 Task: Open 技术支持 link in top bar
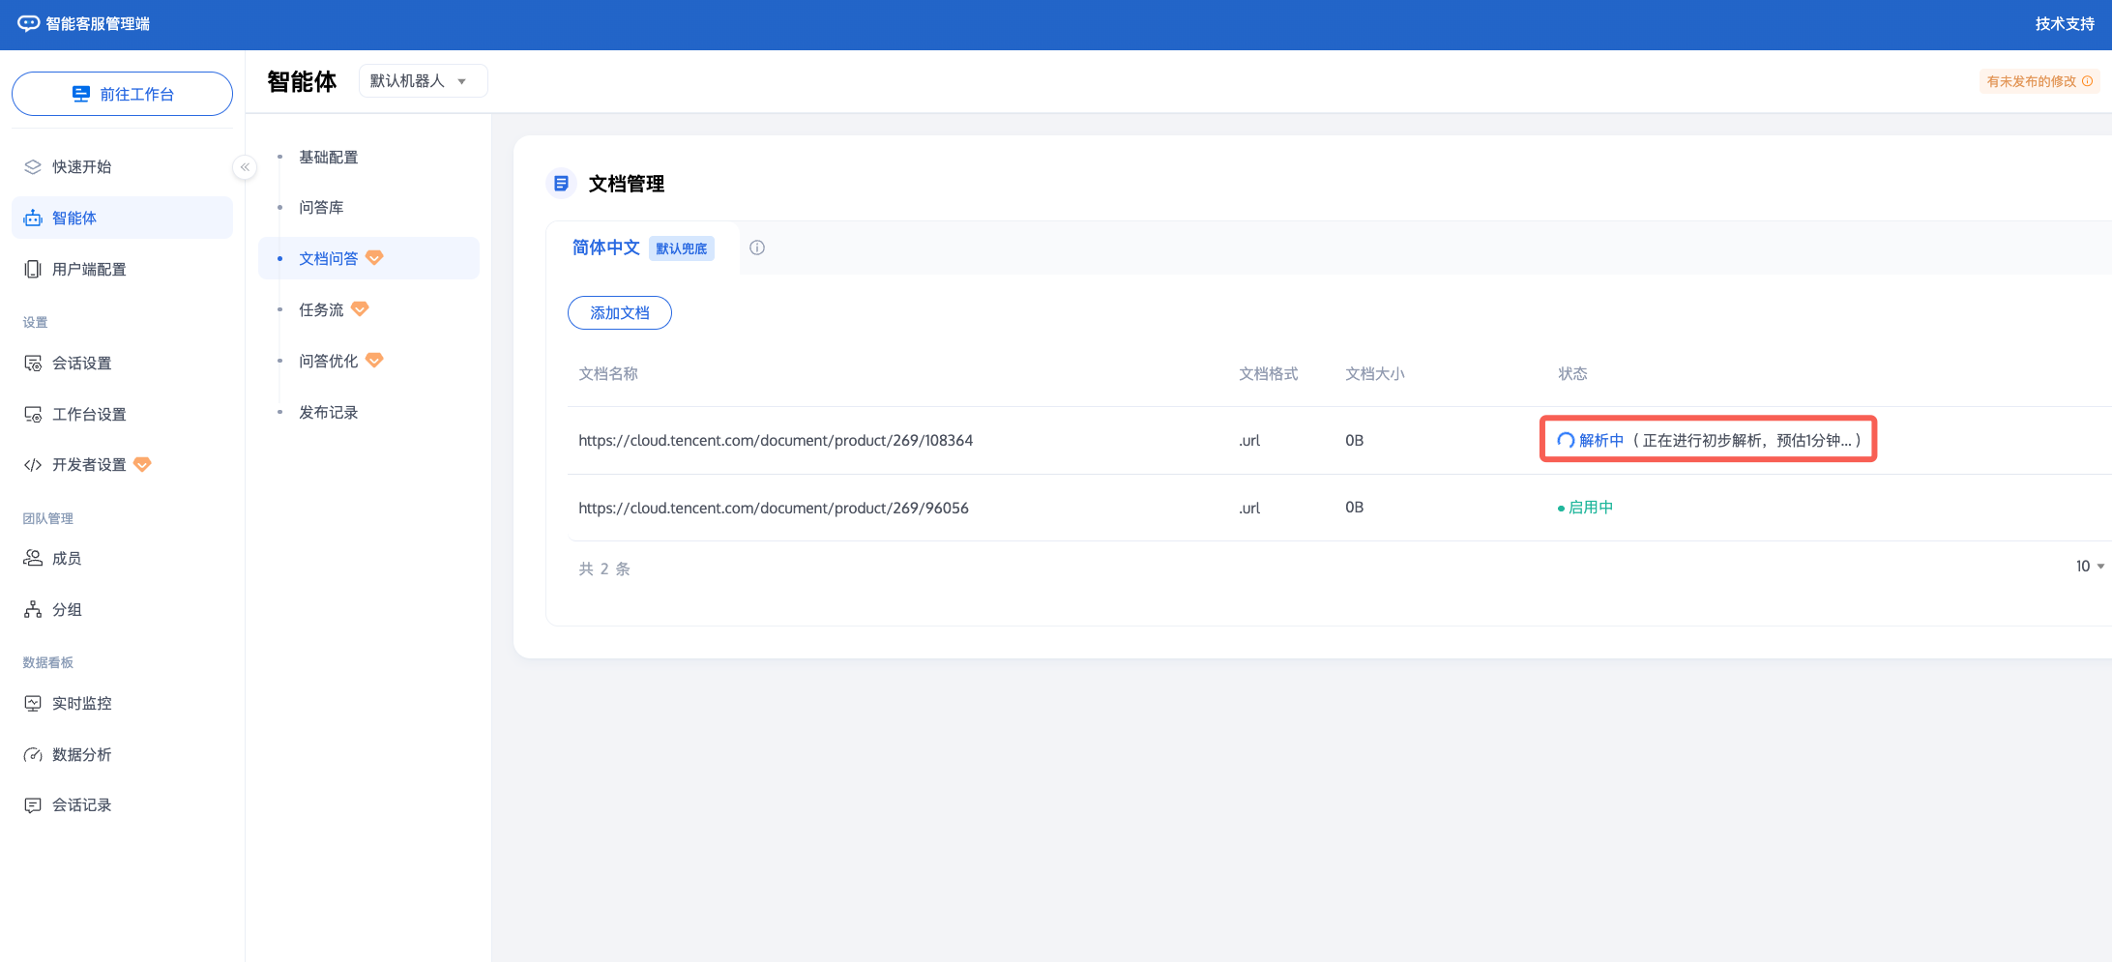click(x=2064, y=24)
